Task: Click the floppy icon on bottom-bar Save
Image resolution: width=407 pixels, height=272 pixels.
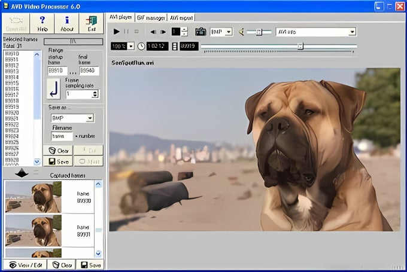Action: 84,265
